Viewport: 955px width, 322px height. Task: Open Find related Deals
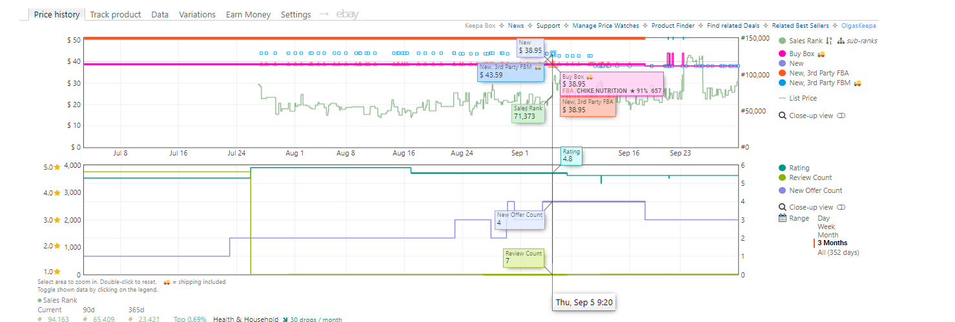coord(733,26)
